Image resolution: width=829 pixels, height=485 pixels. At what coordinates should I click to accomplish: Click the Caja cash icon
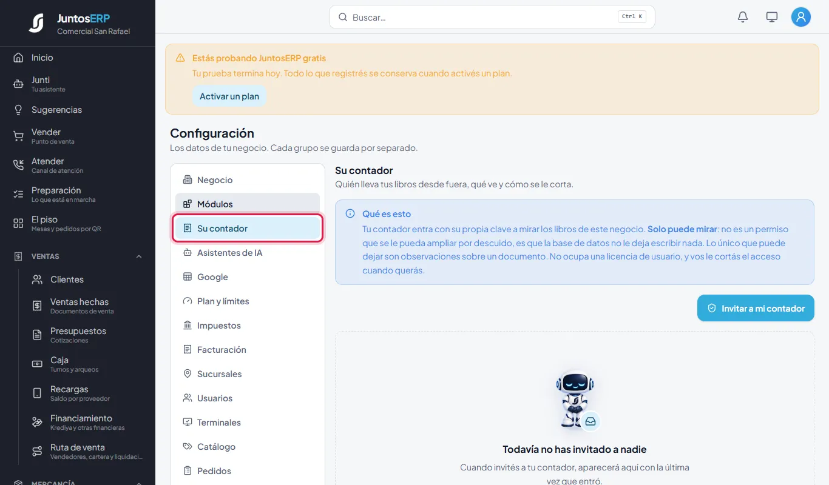click(x=37, y=364)
